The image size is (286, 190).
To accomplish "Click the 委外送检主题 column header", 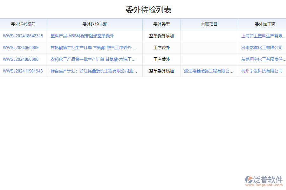I will pos(94,24).
